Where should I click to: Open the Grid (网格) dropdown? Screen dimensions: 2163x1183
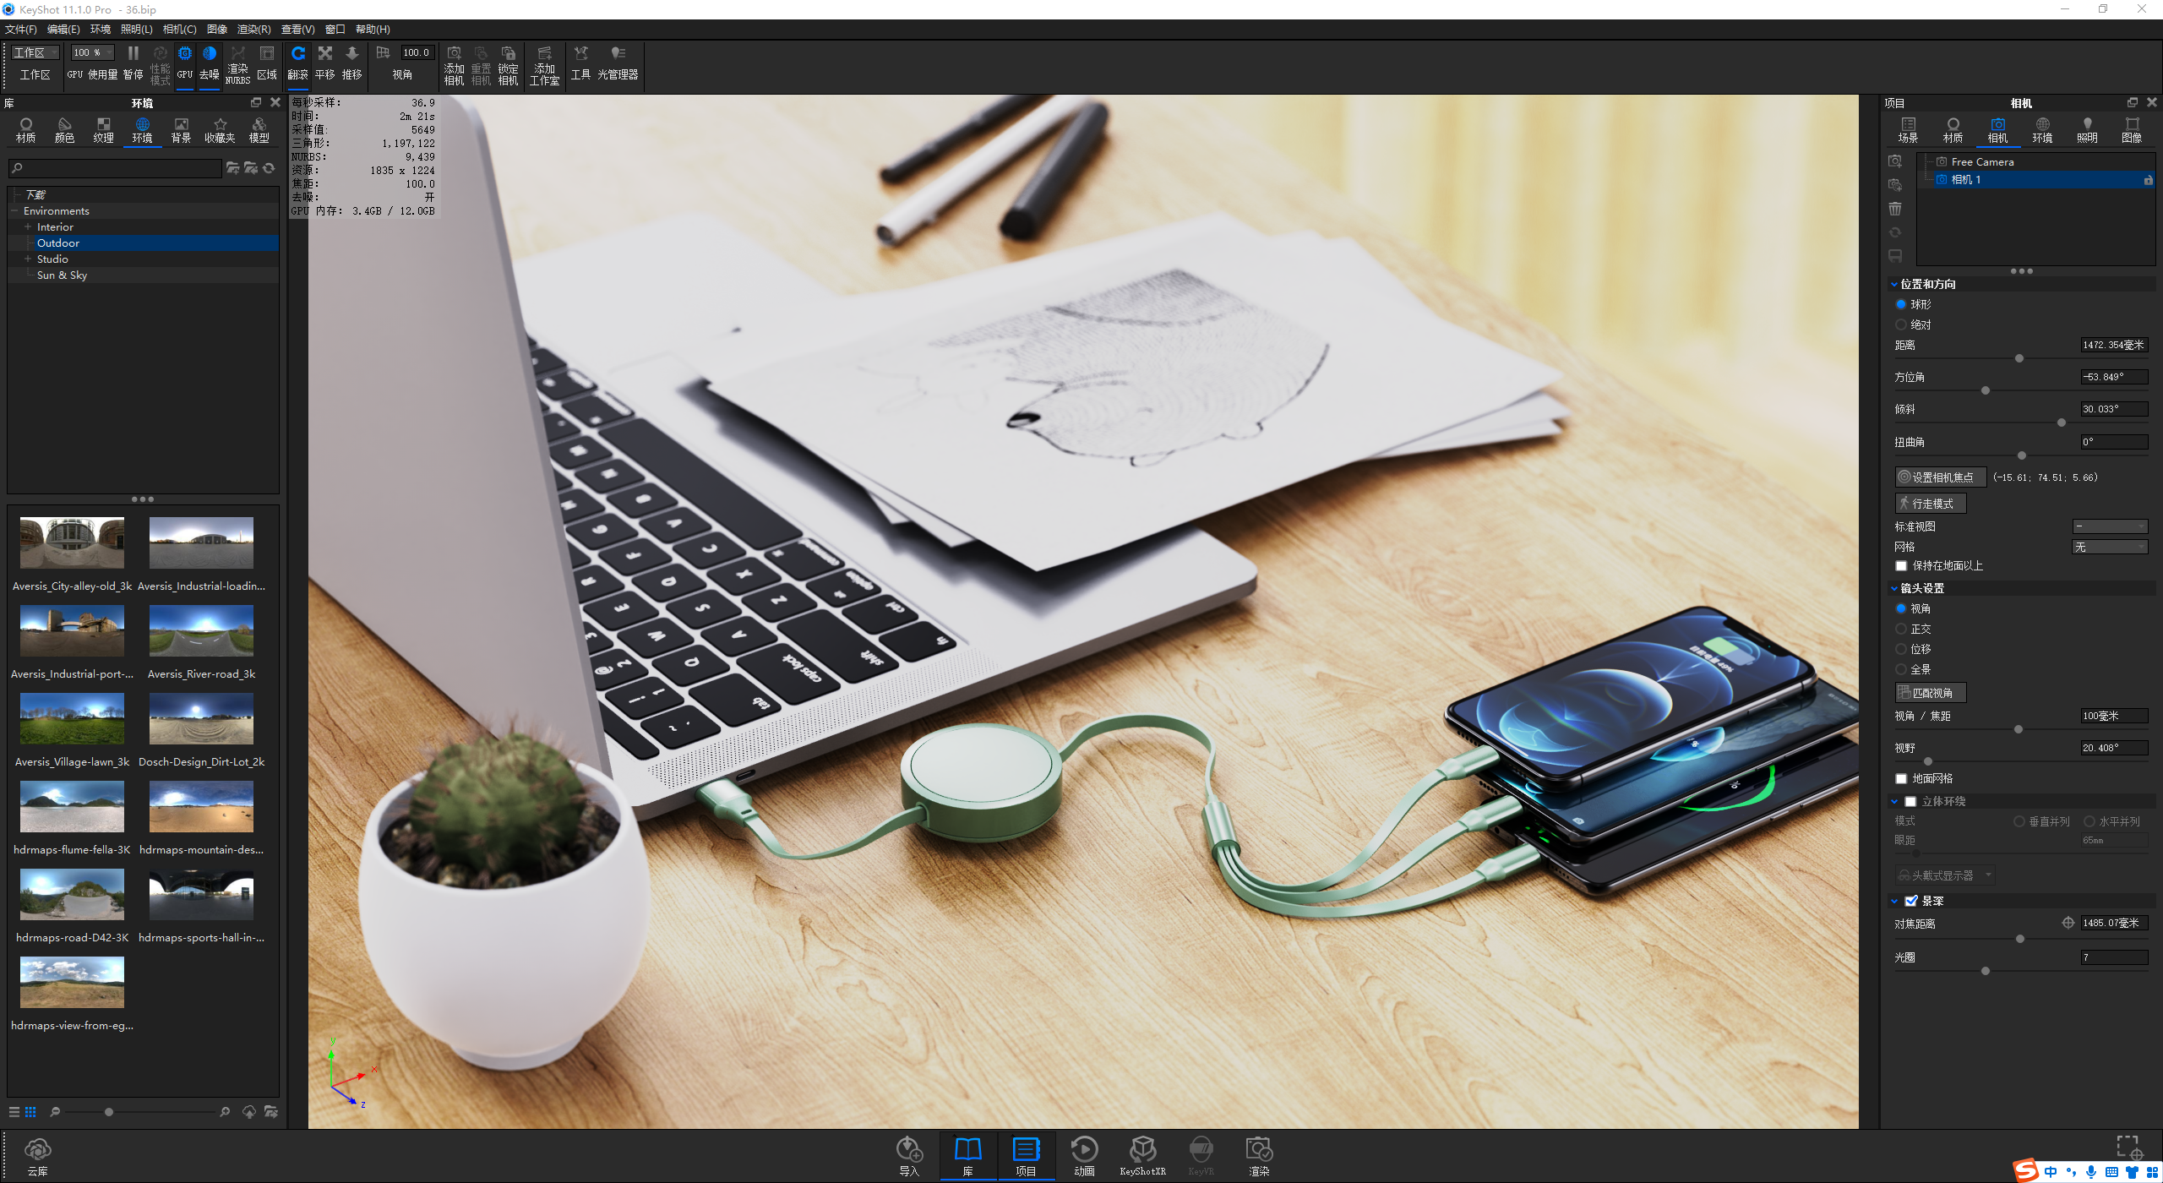point(2110,547)
